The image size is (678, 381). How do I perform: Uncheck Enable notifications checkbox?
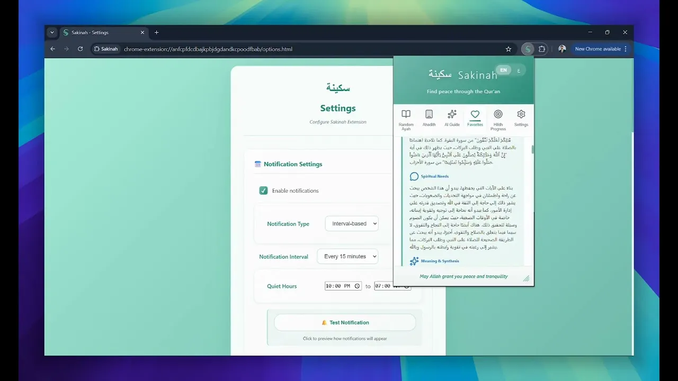pyautogui.click(x=263, y=190)
